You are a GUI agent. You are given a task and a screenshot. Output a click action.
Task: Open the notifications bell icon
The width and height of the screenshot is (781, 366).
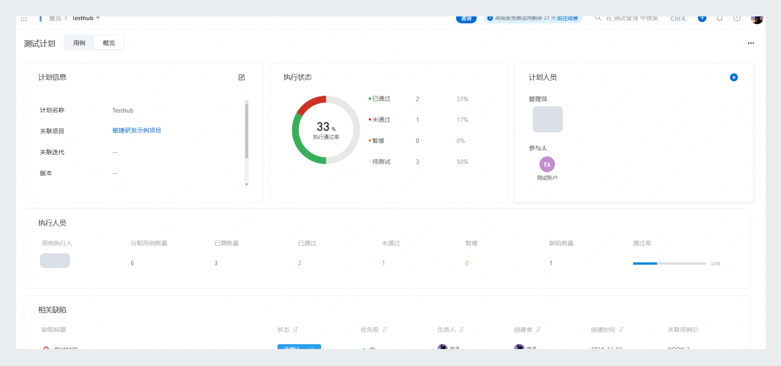pos(719,19)
